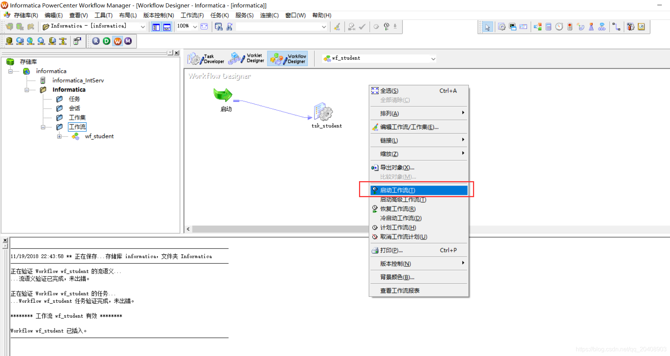Open the wf_student workflow dropdown
The width and height of the screenshot is (670, 356).
click(x=433, y=58)
